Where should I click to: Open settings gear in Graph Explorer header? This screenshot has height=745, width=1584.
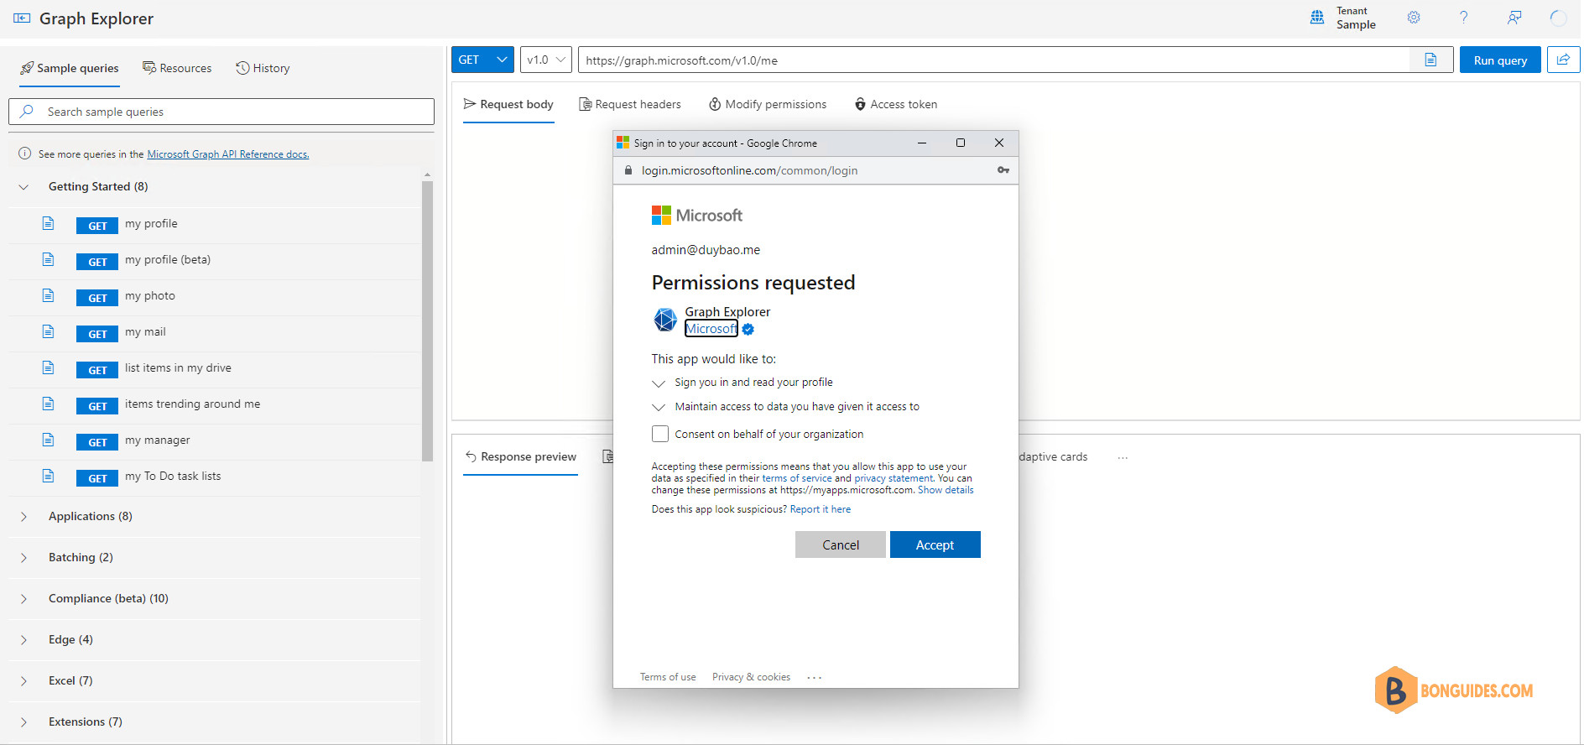pos(1414,18)
